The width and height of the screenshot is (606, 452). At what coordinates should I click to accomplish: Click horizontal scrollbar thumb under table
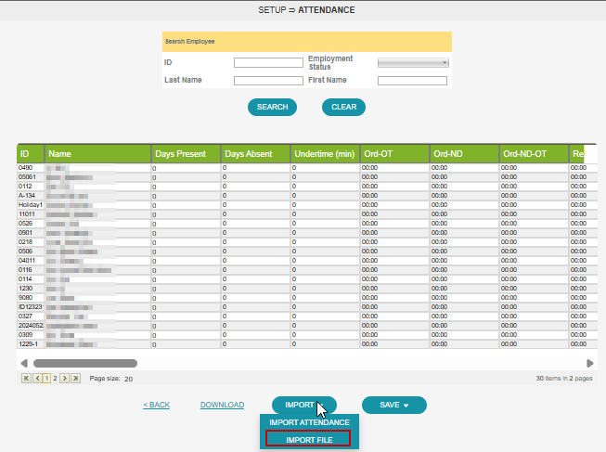click(85, 363)
